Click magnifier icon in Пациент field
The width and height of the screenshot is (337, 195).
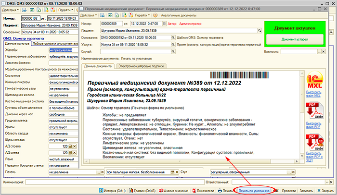tap(260, 30)
